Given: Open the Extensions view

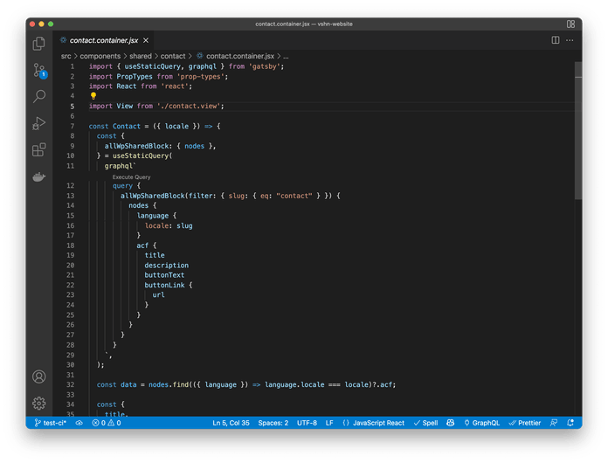Looking at the screenshot, I should click(x=39, y=149).
